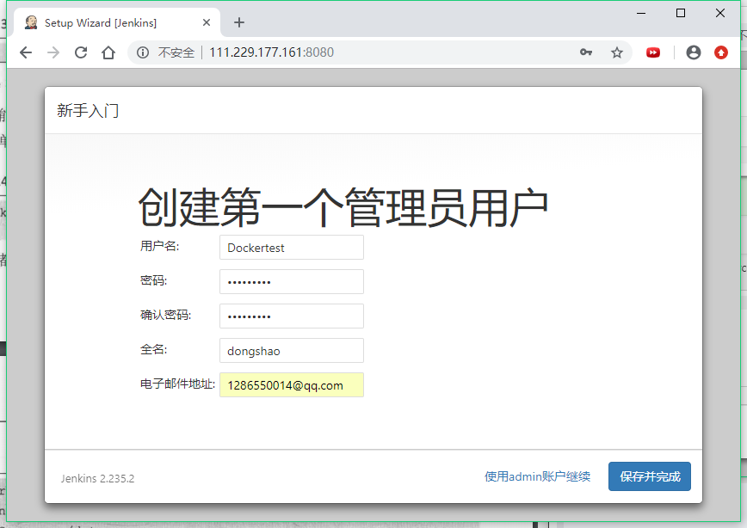Click the red update arrow icon
This screenshot has height=528, width=747.
click(x=721, y=52)
